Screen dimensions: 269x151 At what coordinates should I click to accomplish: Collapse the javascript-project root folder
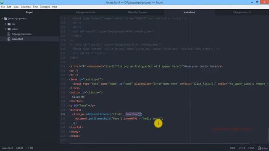(2, 18)
